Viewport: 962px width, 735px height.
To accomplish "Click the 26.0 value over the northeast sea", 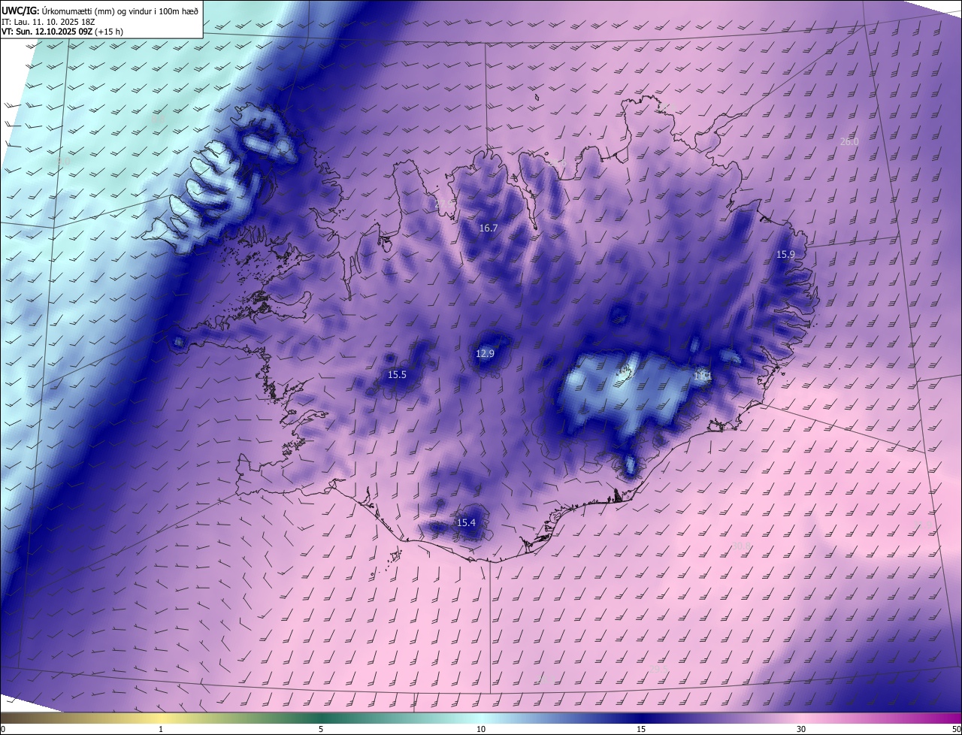I will pos(849,141).
